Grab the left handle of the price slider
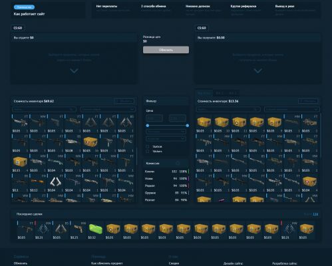This screenshot has width=332, height=266. [x=148, y=126]
